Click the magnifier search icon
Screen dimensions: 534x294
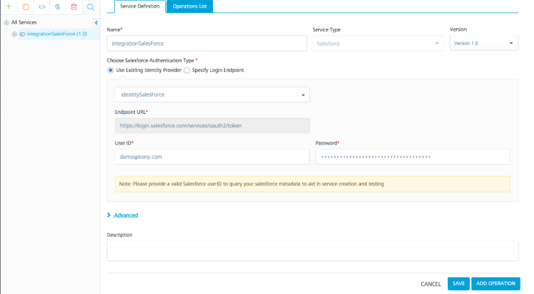tap(91, 7)
